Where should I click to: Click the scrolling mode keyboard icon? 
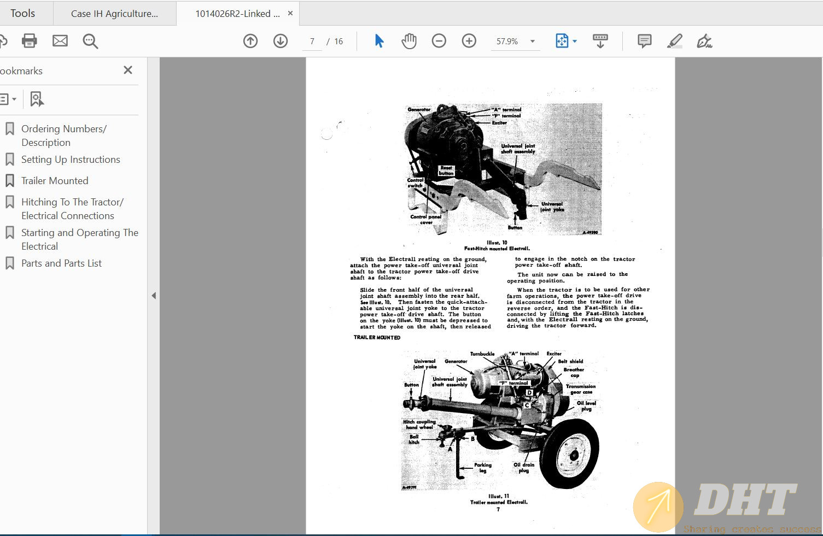coord(600,41)
